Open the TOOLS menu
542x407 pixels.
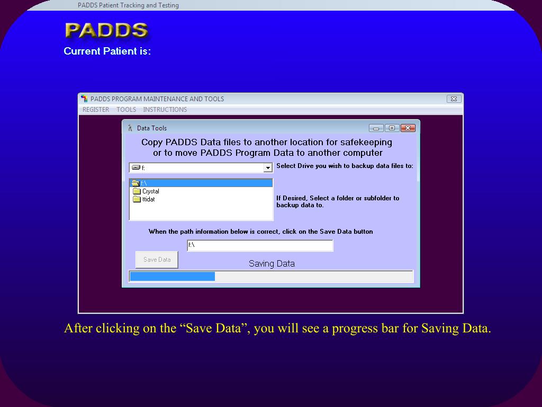[126, 109]
